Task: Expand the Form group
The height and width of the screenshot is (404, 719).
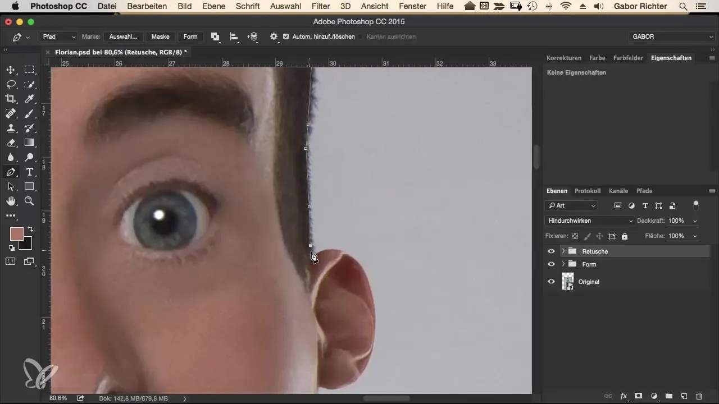Action: click(x=563, y=264)
